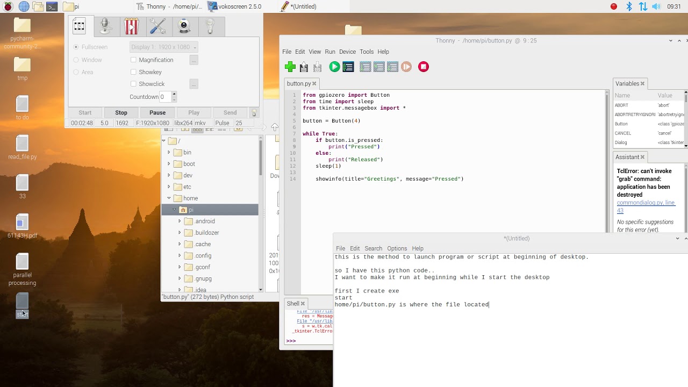Viewport: 688px width, 387px height.
Task: Open the Thonny Device menu
Action: (x=347, y=52)
